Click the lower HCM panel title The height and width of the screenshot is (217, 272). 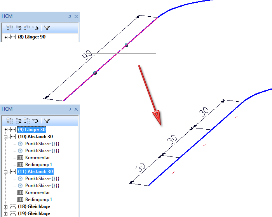7,109
